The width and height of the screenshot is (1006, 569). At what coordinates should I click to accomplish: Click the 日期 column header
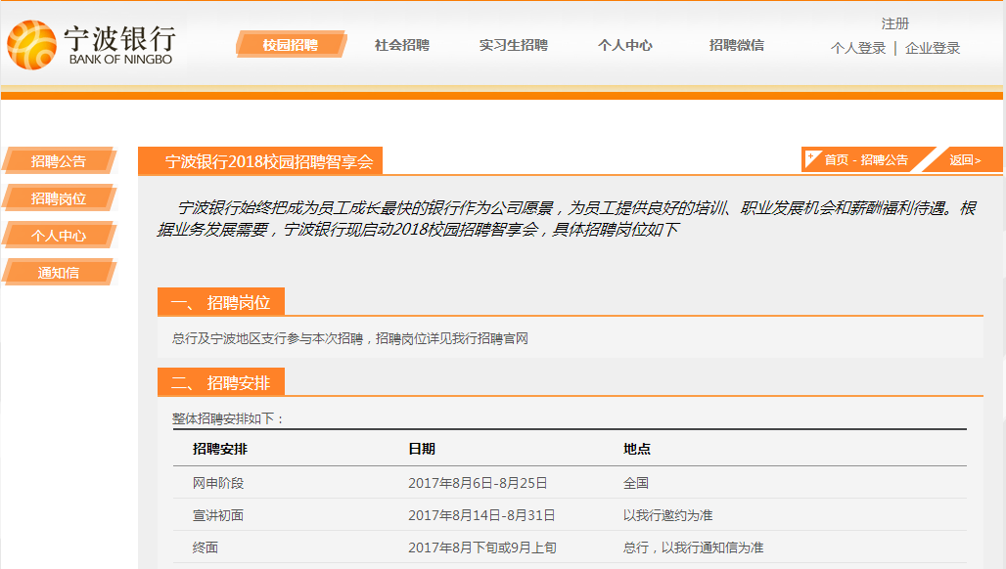[422, 449]
